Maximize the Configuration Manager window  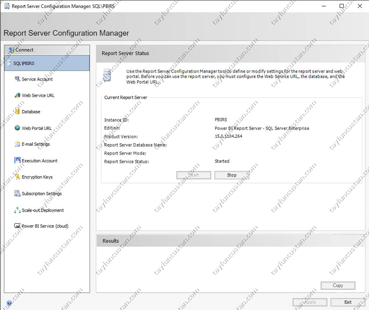point(342,6)
